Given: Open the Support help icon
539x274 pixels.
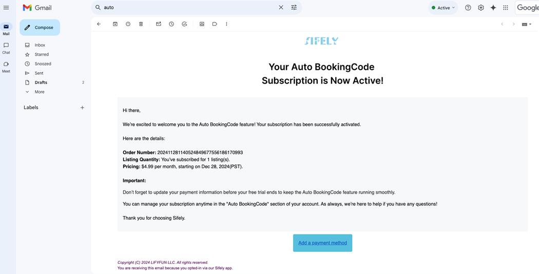Looking at the screenshot, I should (x=468, y=8).
